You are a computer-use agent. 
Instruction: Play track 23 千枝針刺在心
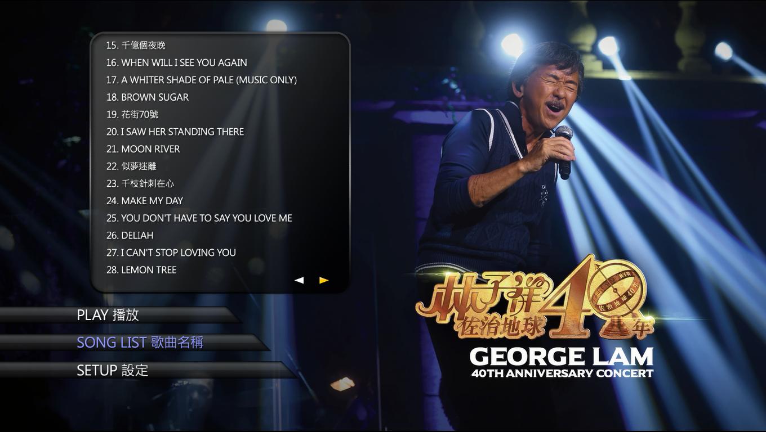[140, 183]
